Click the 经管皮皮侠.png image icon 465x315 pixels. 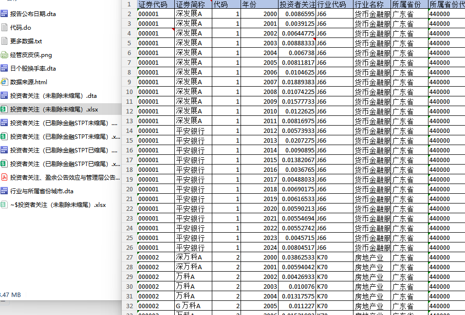(x=4, y=55)
